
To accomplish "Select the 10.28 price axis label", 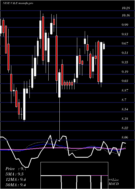I will 126,8.
